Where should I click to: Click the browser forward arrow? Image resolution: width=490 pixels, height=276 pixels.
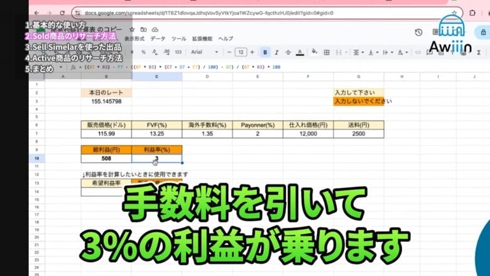[49, 13]
